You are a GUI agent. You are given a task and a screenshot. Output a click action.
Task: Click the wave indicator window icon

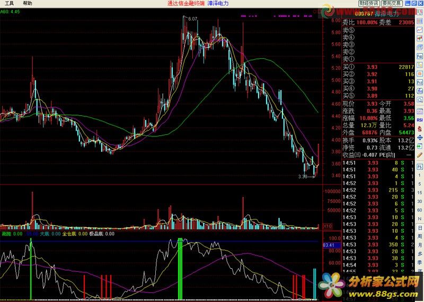[420, 111]
